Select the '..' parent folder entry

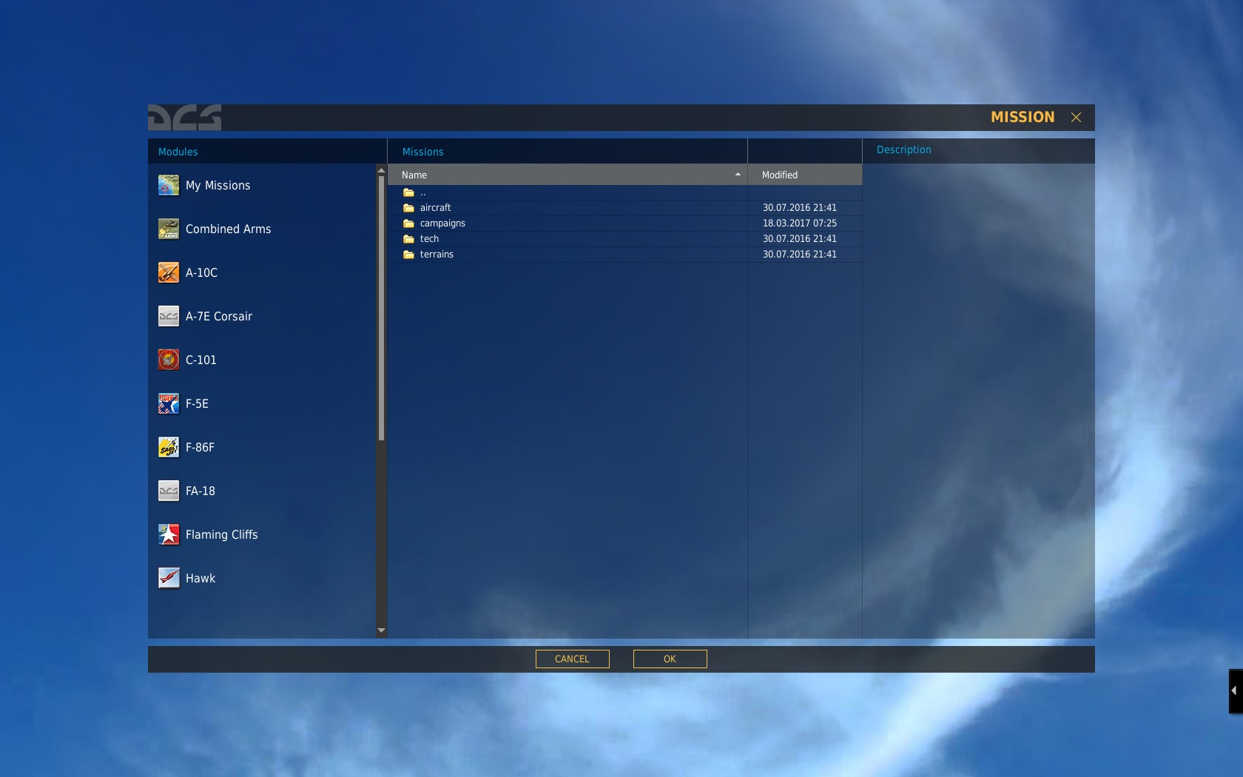click(x=423, y=193)
